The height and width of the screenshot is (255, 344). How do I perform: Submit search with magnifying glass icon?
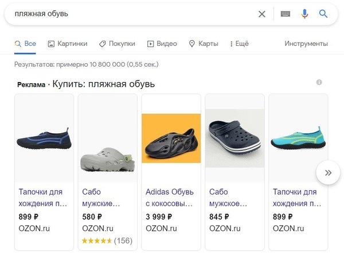tap(323, 14)
